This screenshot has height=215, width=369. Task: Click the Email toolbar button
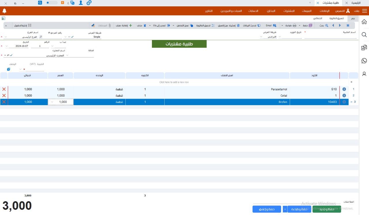(271, 25)
